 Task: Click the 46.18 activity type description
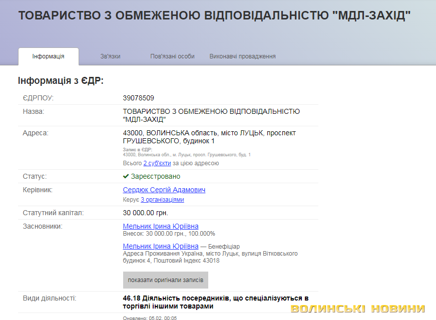click(x=215, y=302)
